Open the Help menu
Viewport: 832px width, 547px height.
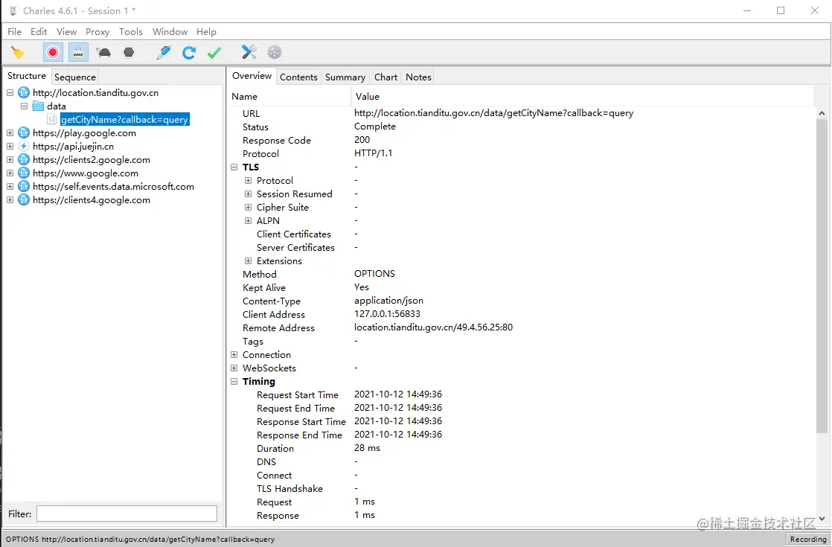click(x=206, y=32)
